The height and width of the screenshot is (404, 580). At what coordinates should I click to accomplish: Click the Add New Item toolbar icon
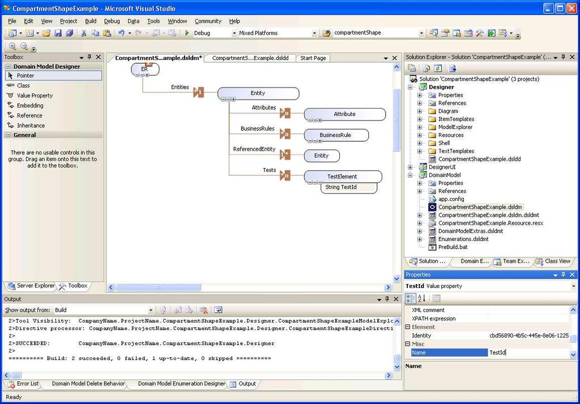click(x=29, y=33)
